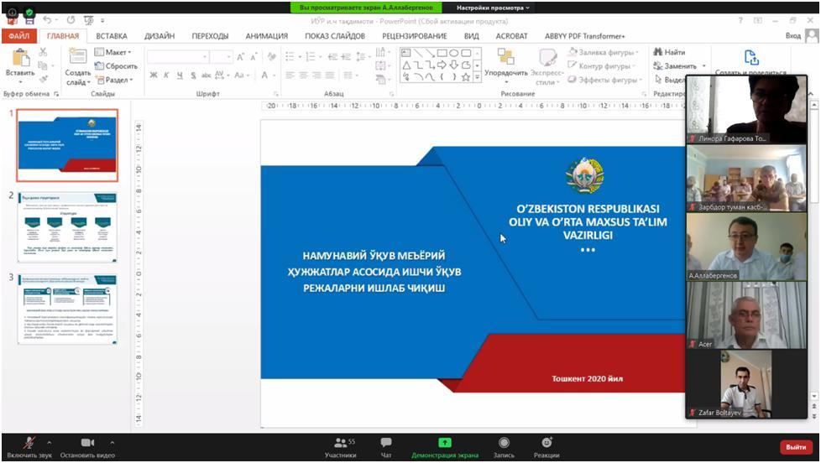Click the Найти find button

tap(670, 52)
